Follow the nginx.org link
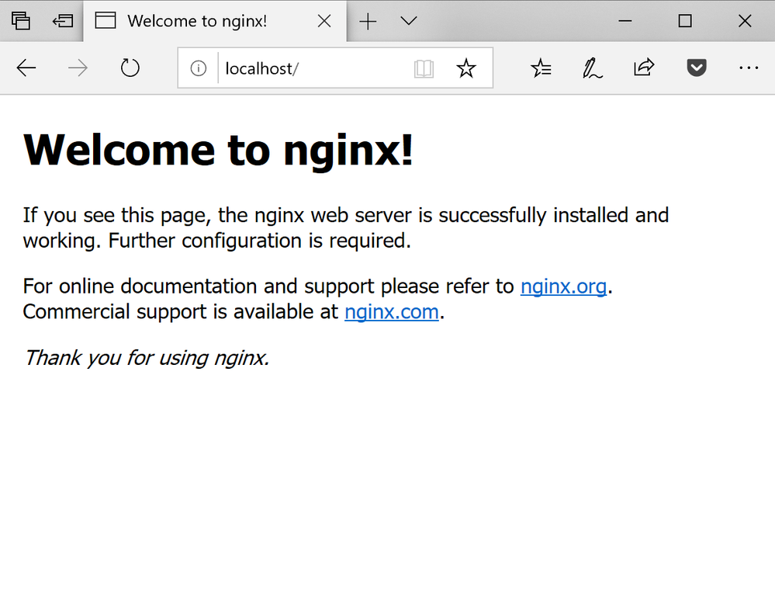This screenshot has width=775, height=604. (563, 286)
